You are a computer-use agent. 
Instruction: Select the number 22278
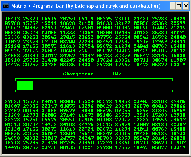pyautogui.click(x=12, y=120)
